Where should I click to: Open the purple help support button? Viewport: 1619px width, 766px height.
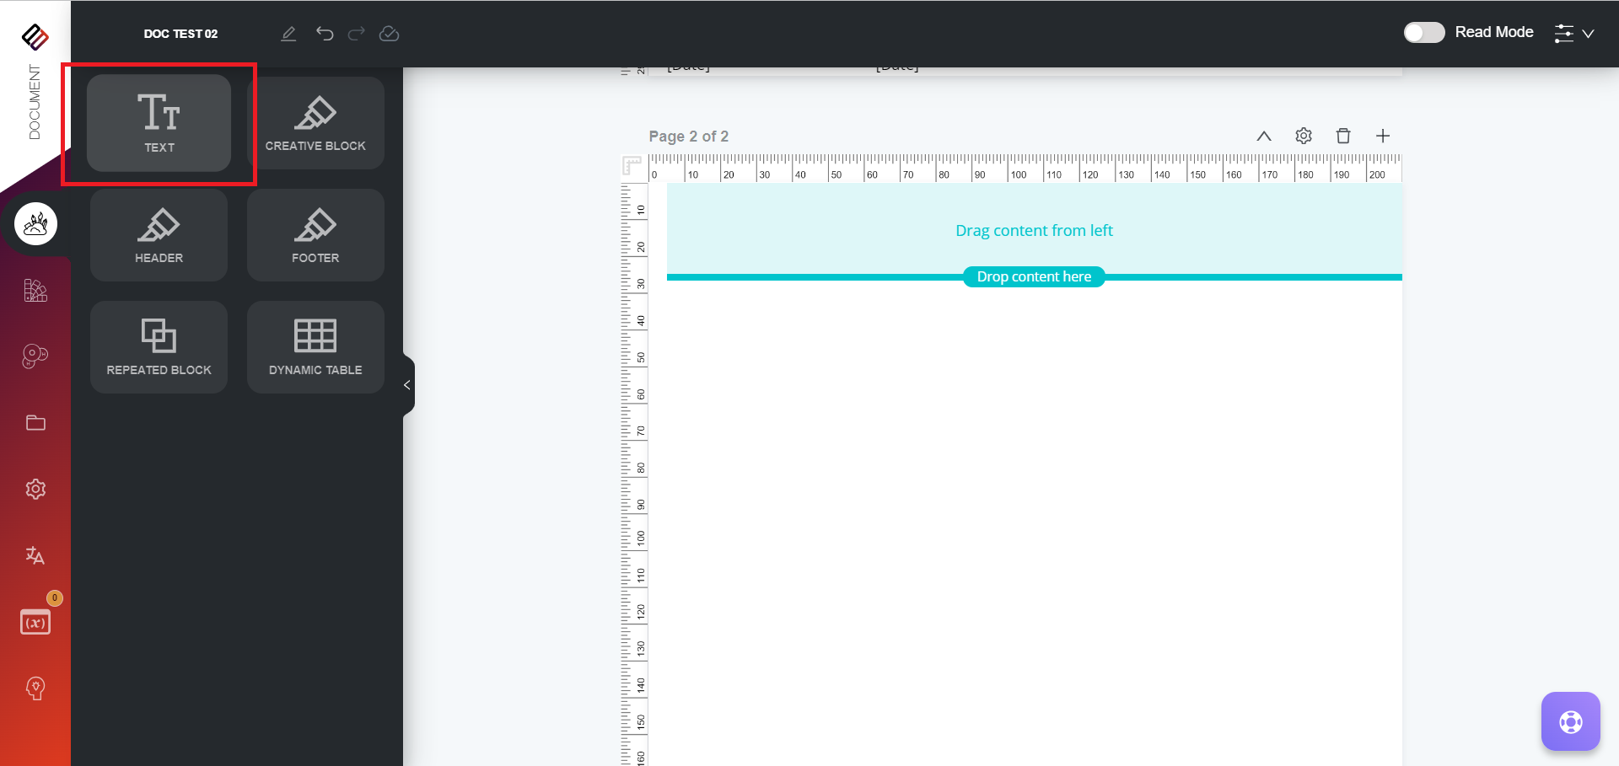[1570, 721]
